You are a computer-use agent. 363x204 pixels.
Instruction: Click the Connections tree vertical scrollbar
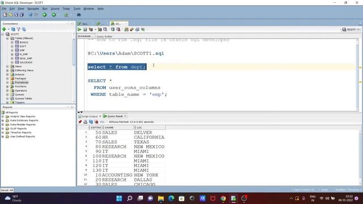[x=74, y=53]
